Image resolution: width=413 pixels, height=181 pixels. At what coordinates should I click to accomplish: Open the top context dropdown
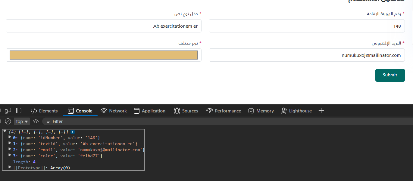[x=22, y=121]
